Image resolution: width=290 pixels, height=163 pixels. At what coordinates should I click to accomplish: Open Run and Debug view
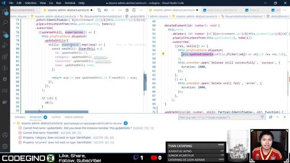5,45
